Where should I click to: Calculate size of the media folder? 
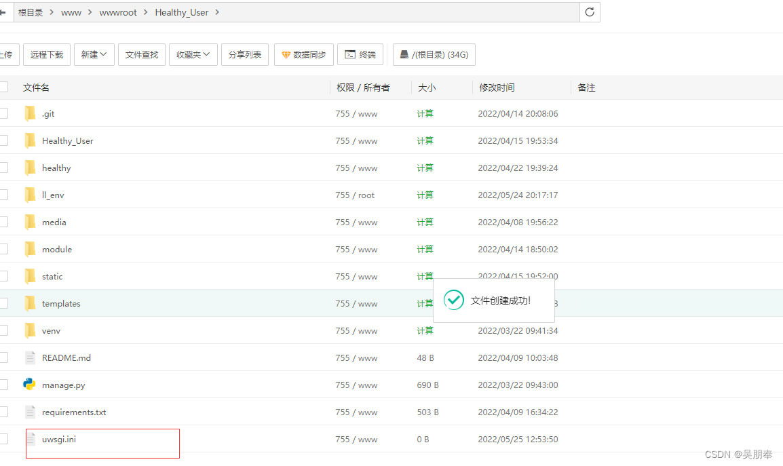point(425,222)
